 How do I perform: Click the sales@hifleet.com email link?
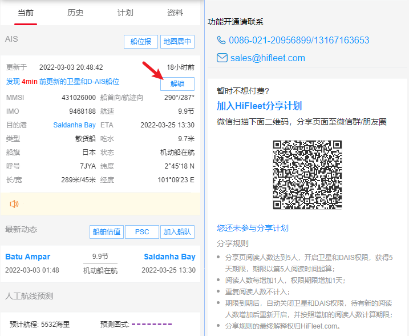coord(268,58)
